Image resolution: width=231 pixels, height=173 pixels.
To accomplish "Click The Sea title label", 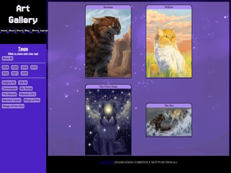I will coord(169,106).
